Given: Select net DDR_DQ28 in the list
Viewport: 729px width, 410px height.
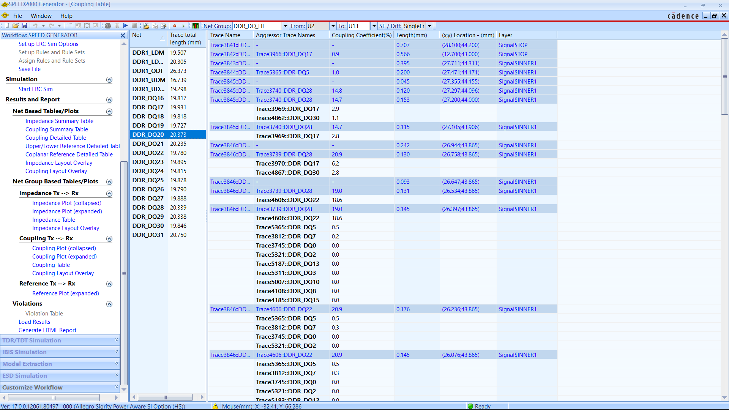Looking at the screenshot, I should tap(148, 208).
